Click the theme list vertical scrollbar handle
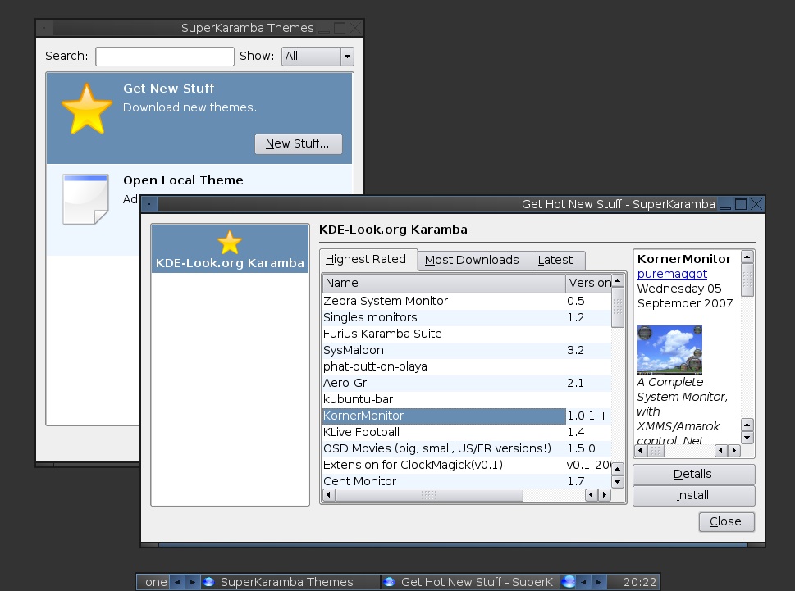This screenshot has width=795, height=591. (618, 307)
